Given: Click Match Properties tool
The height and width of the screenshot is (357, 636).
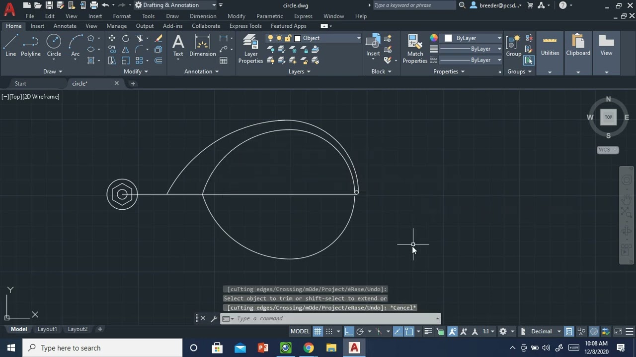Looking at the screenshot, I should point(415,49).
